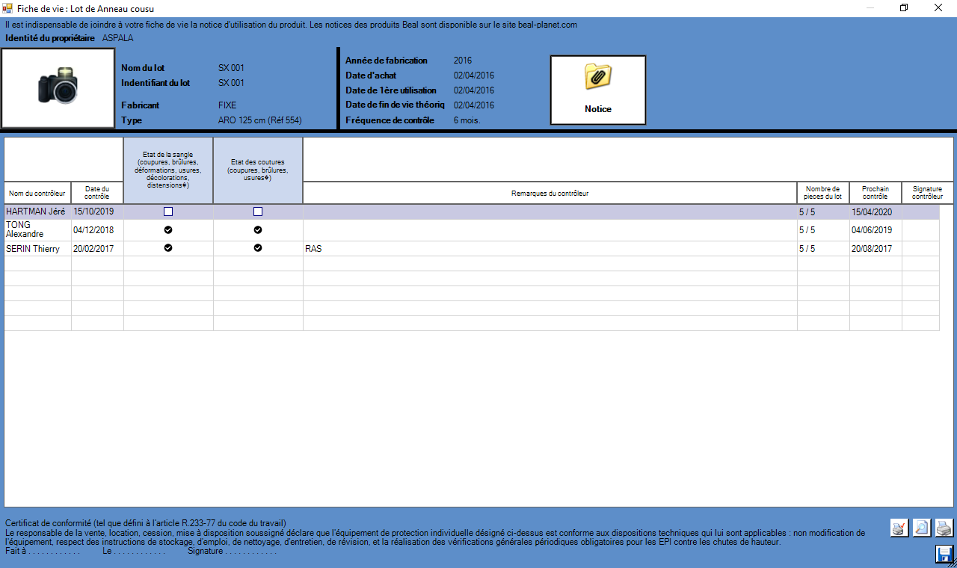Screen dimensions: 957x568
Task: Click Signature contrôleur cell for HARTMAN row
Action: [x=920, y=212]
